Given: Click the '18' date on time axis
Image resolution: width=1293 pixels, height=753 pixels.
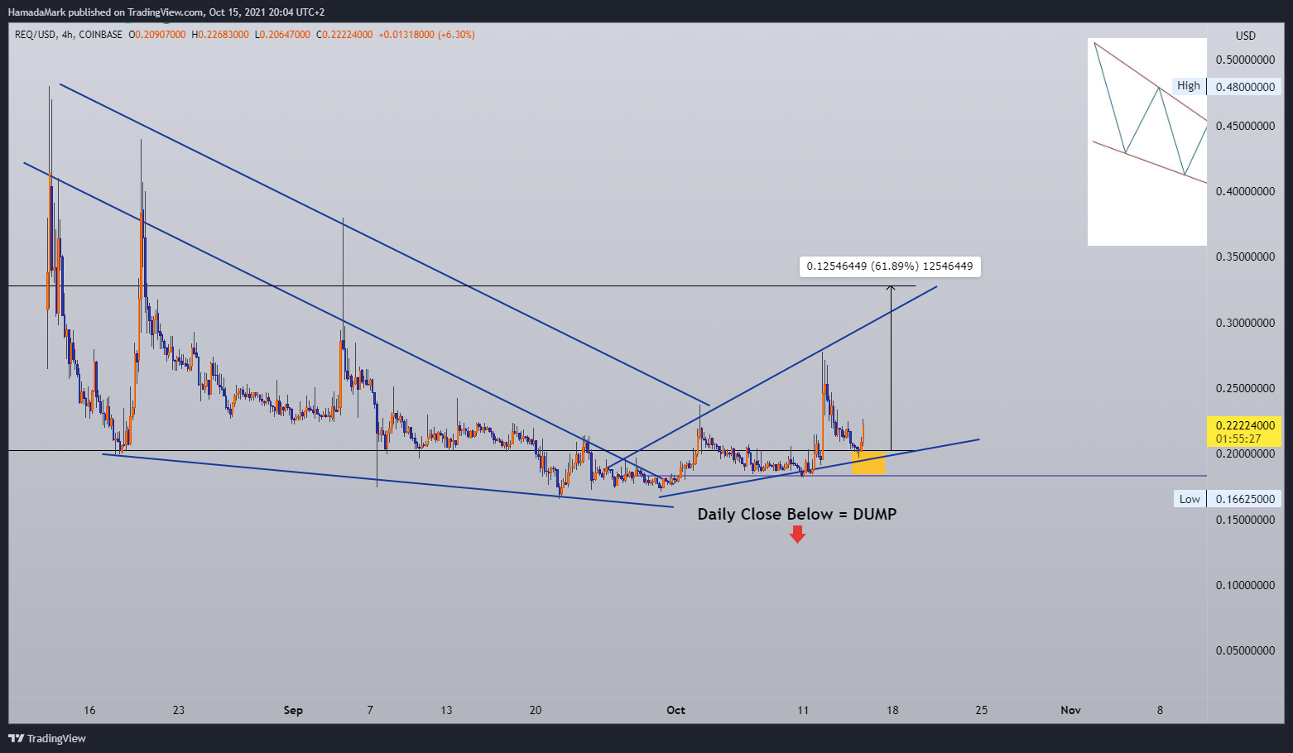Looking at the screenshot, I should click(892, 710).
